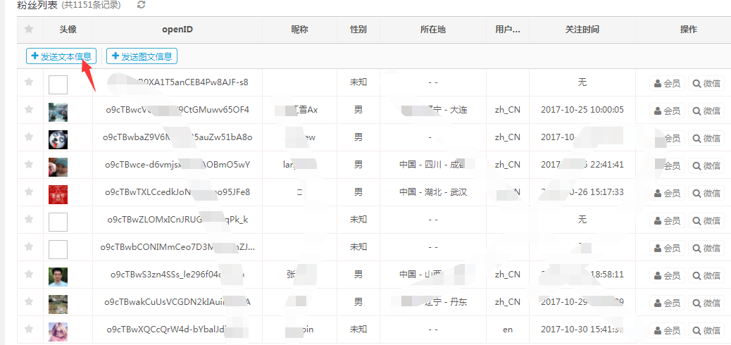
Task: Click 发送图文信息 button
Action: [x=142, y=56]
